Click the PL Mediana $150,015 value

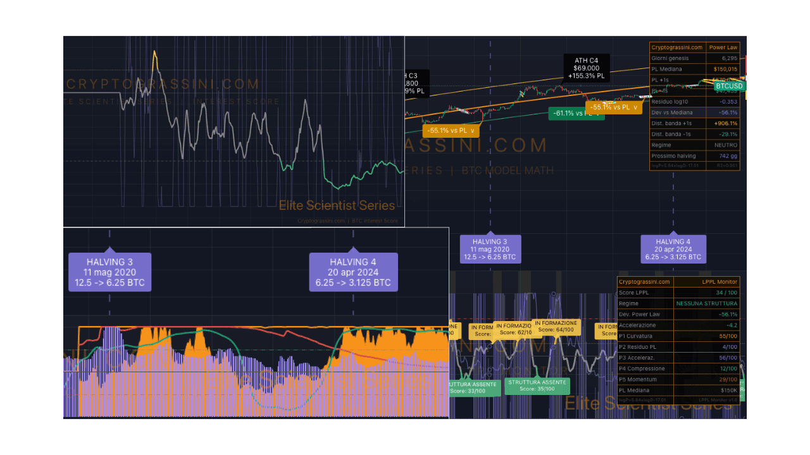click(x=722, y=69)
